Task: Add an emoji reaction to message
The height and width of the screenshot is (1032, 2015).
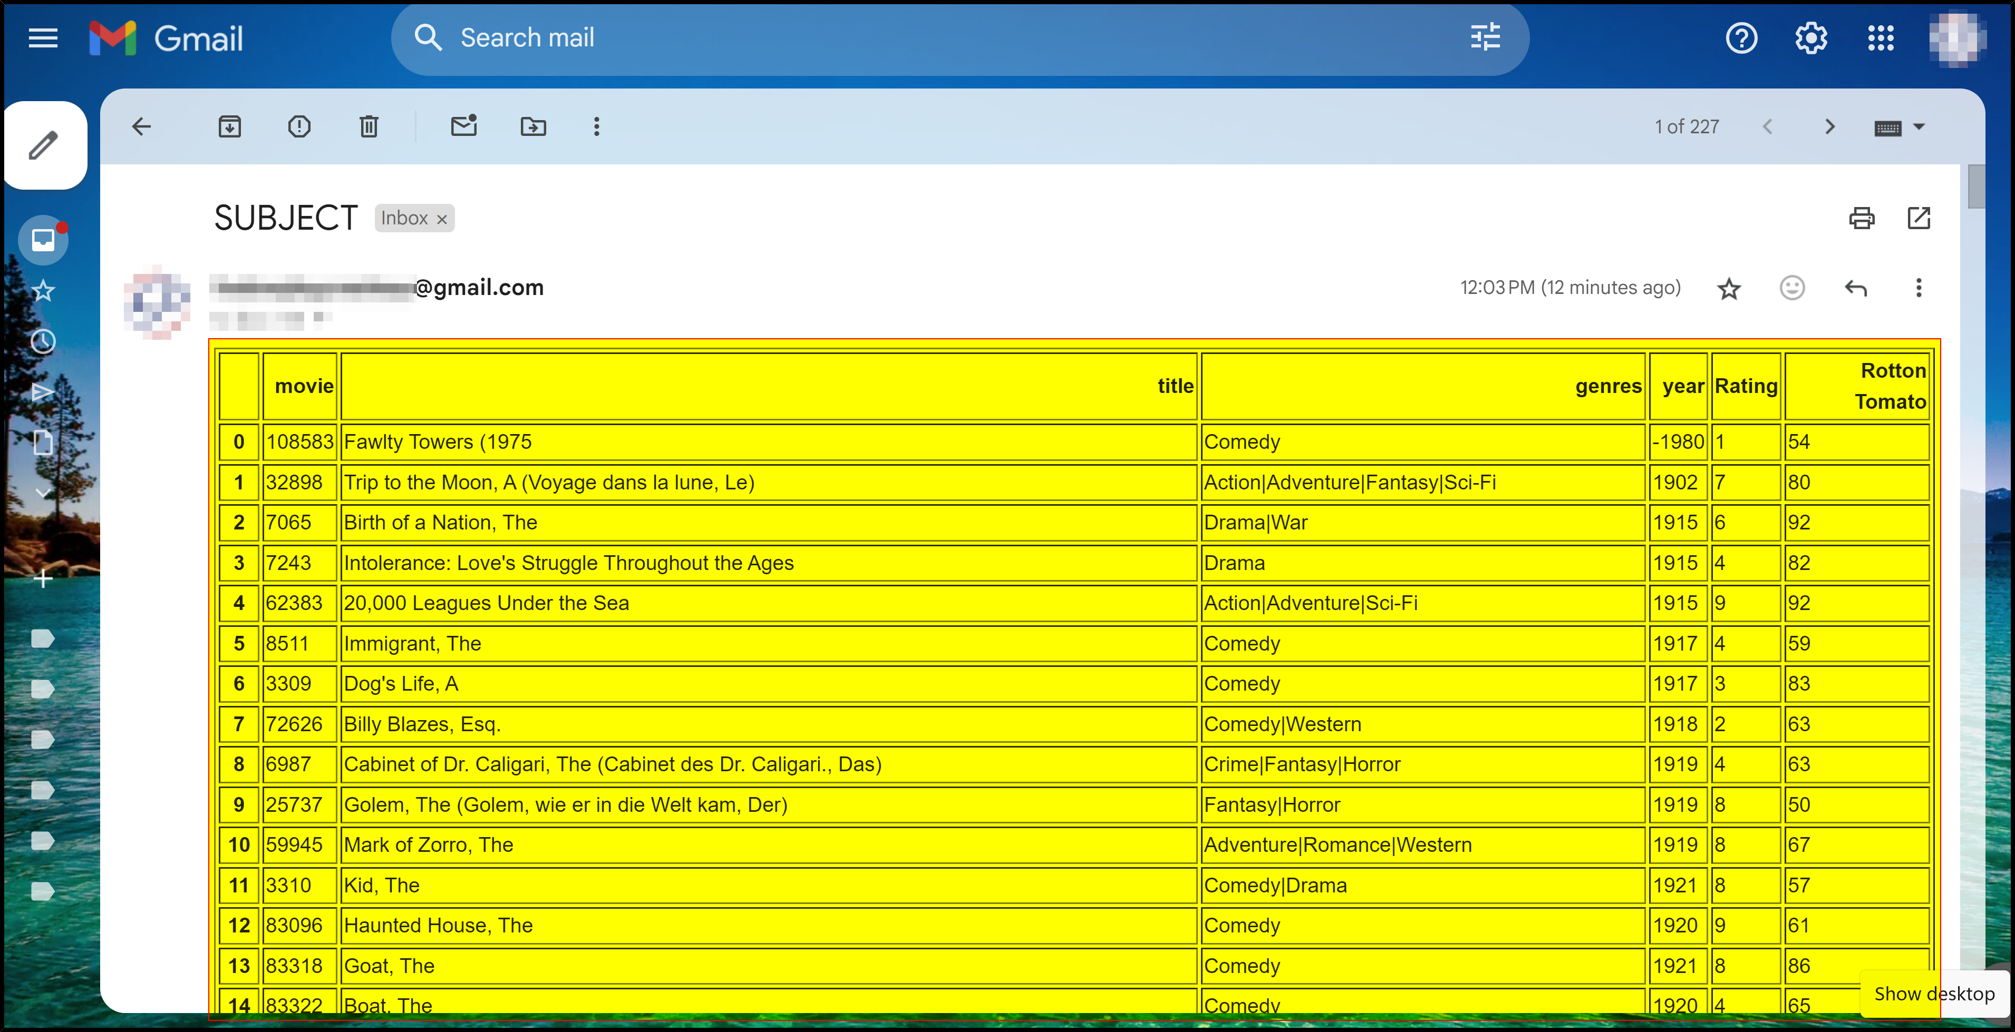Action: [x=1792, y=288]
